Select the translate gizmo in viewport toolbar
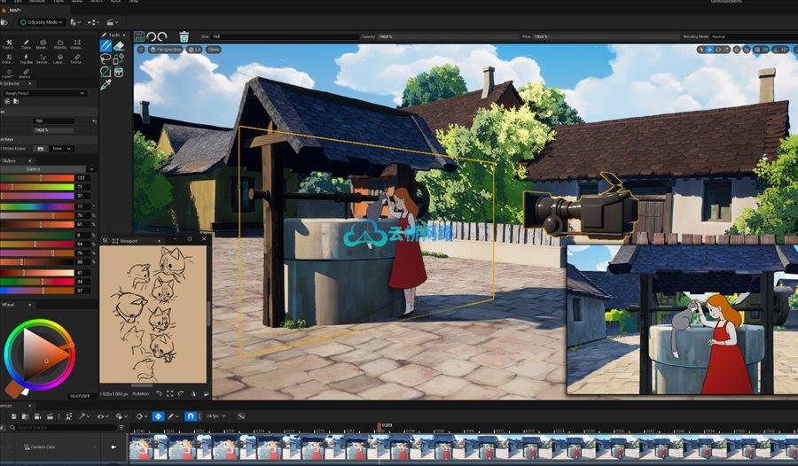The width and height of the screenshot is (798, 466). pyautogui.click(x=710, y=50)
